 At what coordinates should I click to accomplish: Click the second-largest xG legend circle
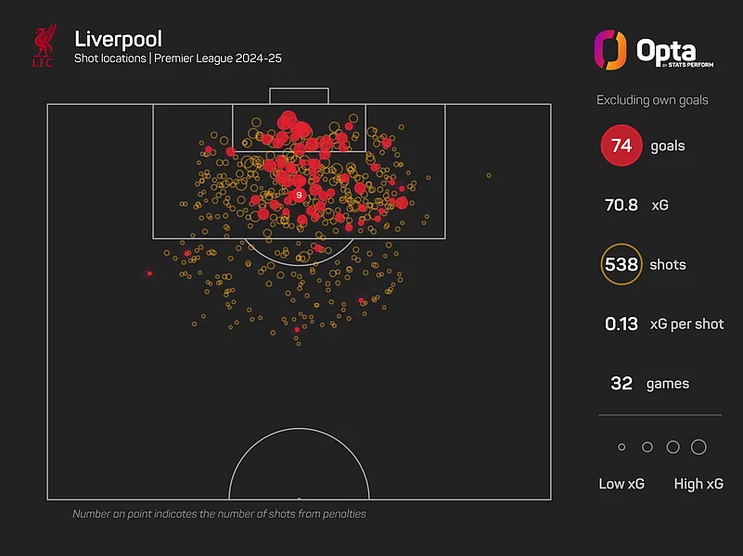[x=673, y=447]
